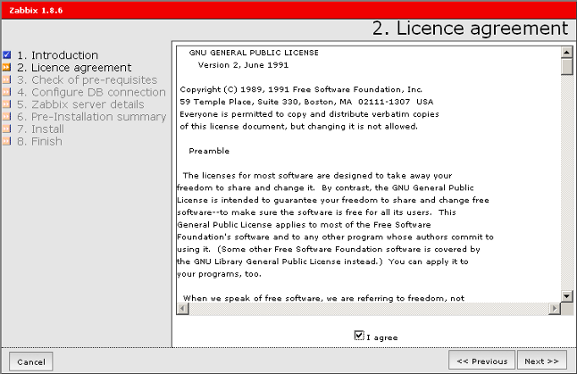Click the step icon beside Zabbix server details
The width and height of the screenshot is (577, 374).
(7, 105)
